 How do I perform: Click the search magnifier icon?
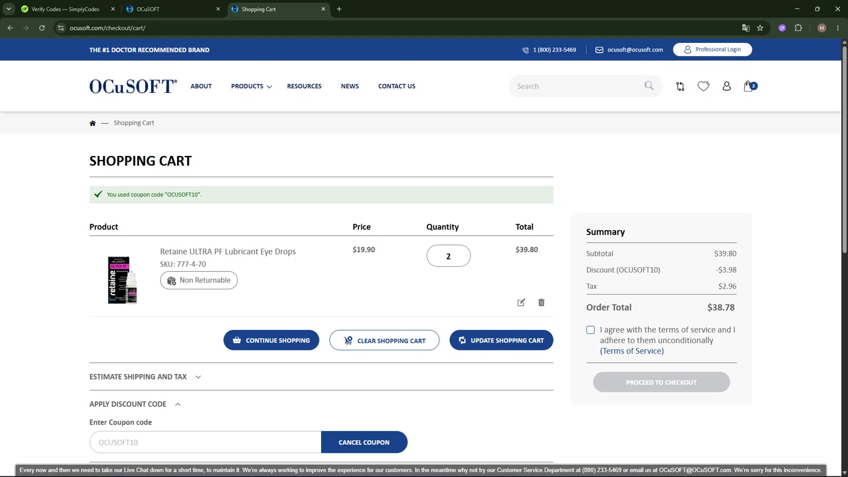(649, 86)
